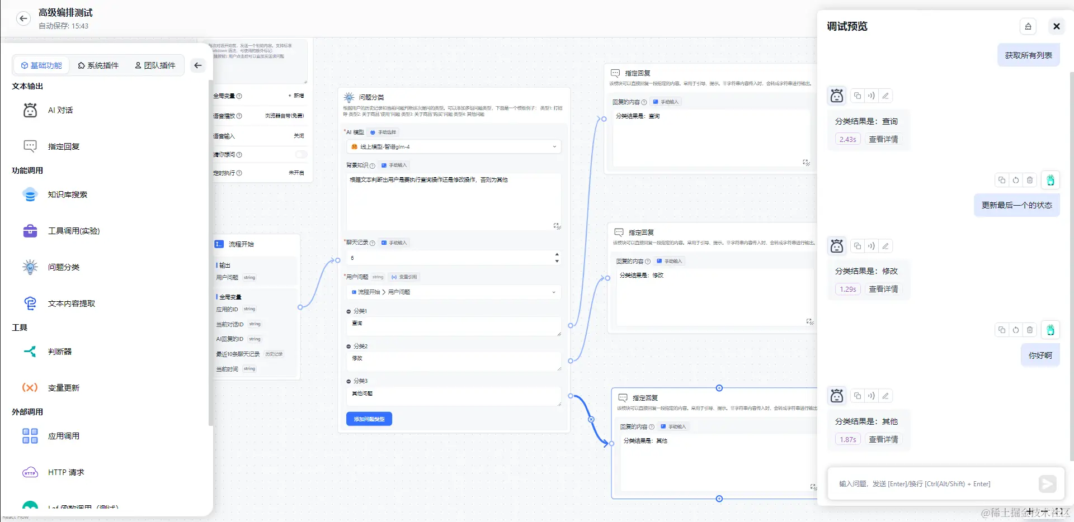1074x522 pixels.
Task: Delete the 你好啊 message
Action: point(1030,330)
